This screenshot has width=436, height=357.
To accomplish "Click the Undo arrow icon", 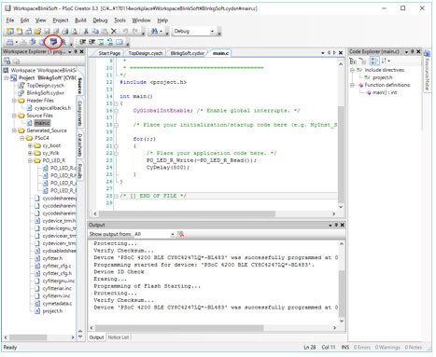I will (125, 31).
